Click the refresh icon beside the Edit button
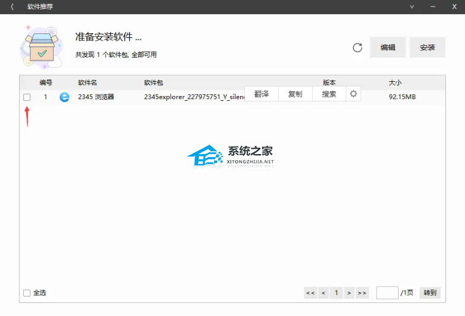The width and height of the screenshot is (465, 316). click(357, 47)
